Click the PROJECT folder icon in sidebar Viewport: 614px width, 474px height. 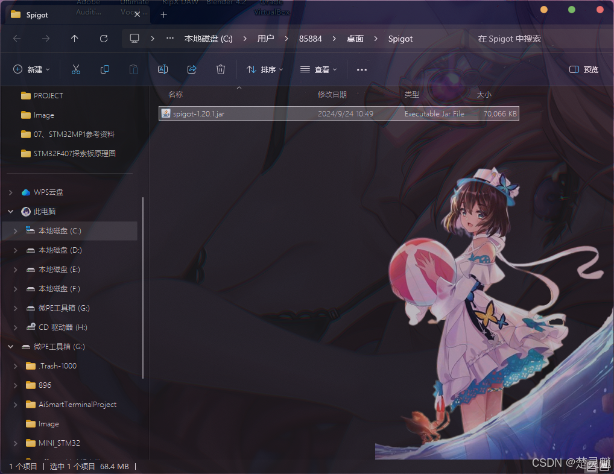point(26,95)
